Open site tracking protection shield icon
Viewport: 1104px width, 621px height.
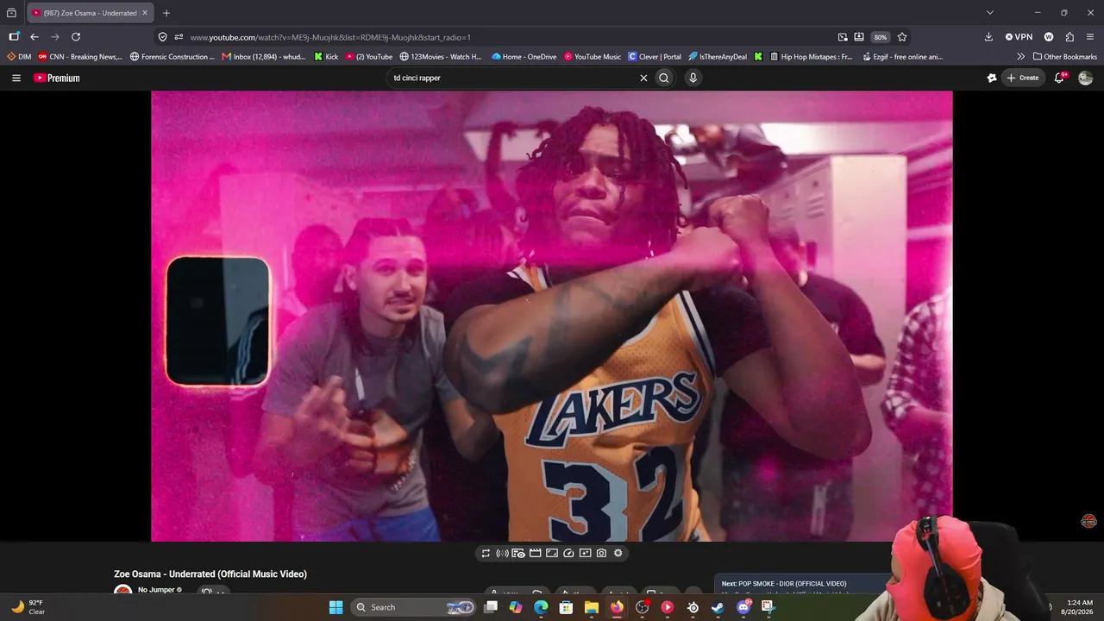coord(162,37)
